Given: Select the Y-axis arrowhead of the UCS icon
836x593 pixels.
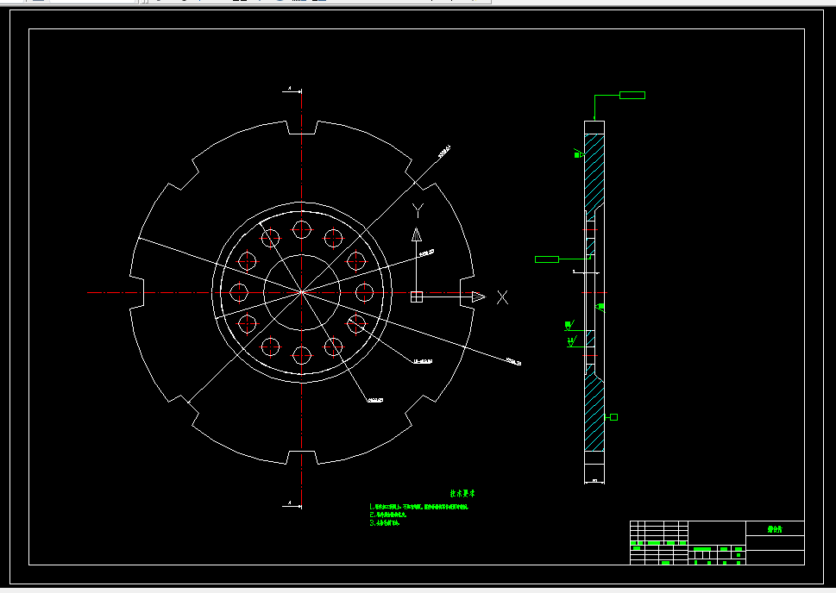Looking at the screenshot, I should click(x=417, y=235).
